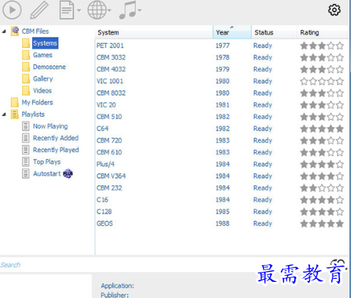Select the C128 entry
Image resolution: width=351 pixels, height=298 pixels.
pos(104,211)
